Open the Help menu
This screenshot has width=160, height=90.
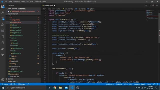click(x=44, y=2)
